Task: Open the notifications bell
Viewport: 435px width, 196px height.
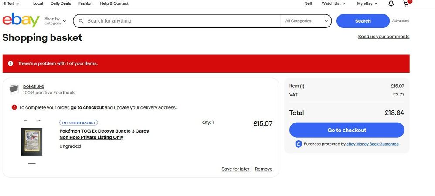Action: pyautogui.click(x=391, y=3)
